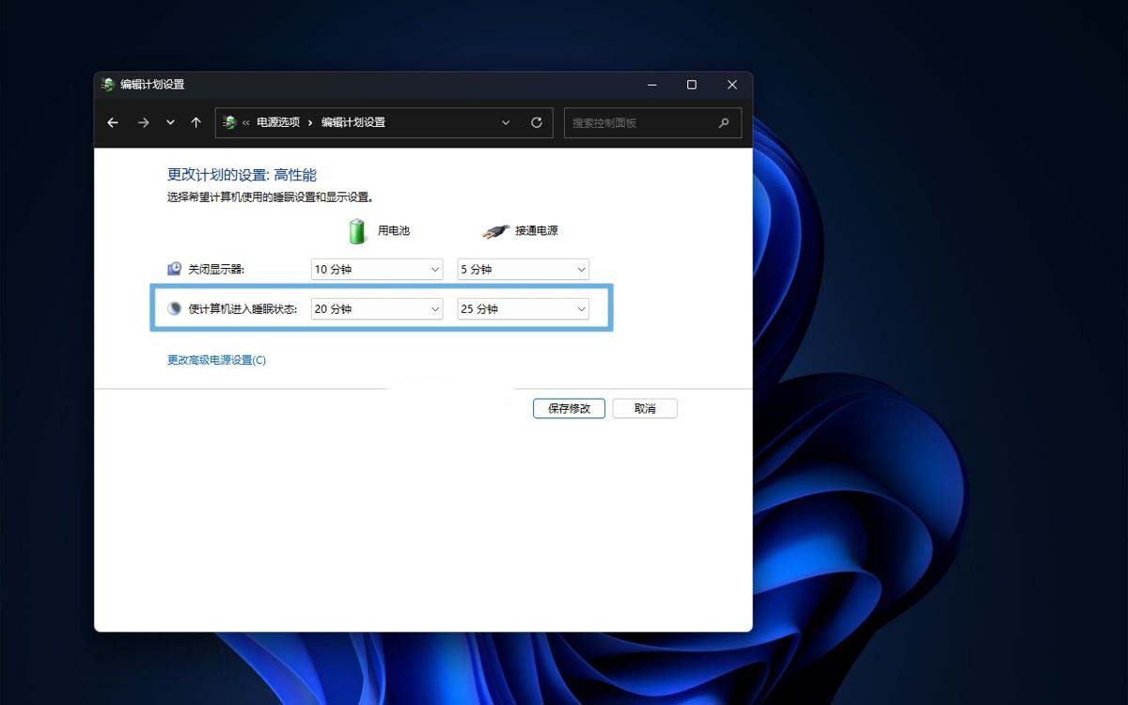Select 电源选项 in the breadcrumb path
Image resolution: width=1128 pixels, height=705 pixels.
coord(278,122)
